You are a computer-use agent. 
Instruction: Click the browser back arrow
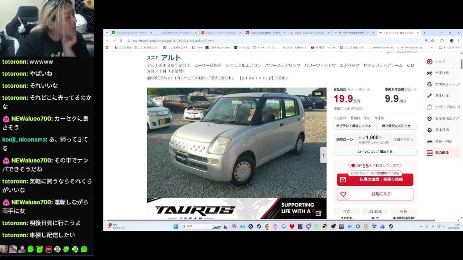[107, 40]
